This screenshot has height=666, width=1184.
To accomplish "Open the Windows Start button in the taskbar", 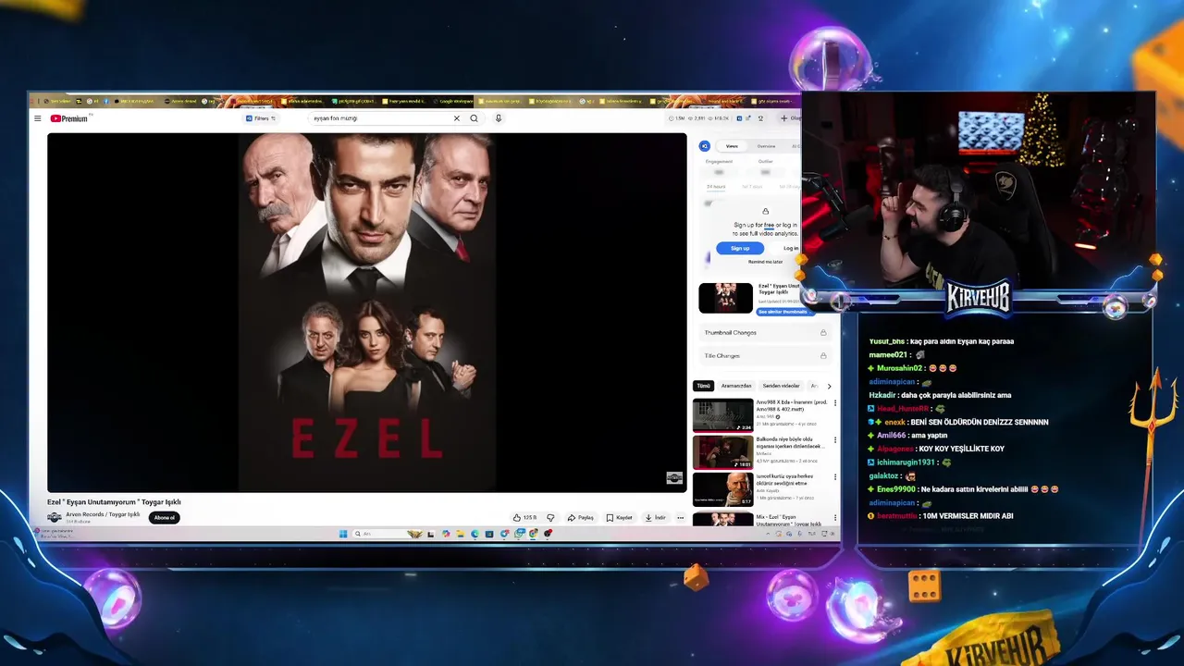I will click(x=342, y=534).
